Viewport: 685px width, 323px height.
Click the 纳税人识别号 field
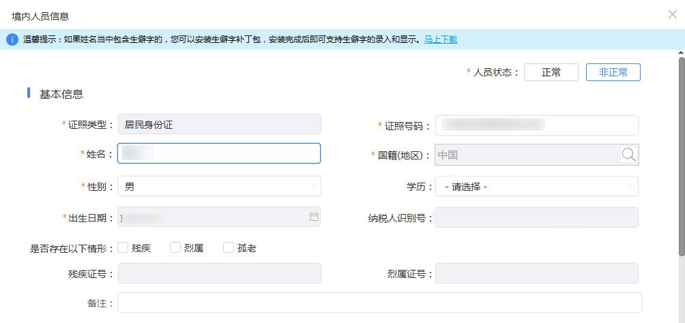click(x=536, y=217)
